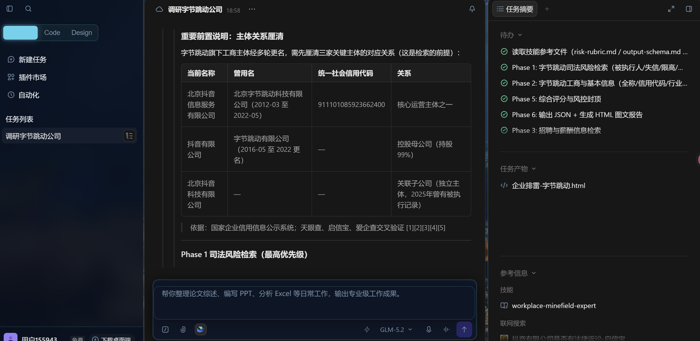Click the Phase 1 司法风险检索 heading
Viewport: 700px width, 341px height.
pyautogui.click(x=244, y=254)
